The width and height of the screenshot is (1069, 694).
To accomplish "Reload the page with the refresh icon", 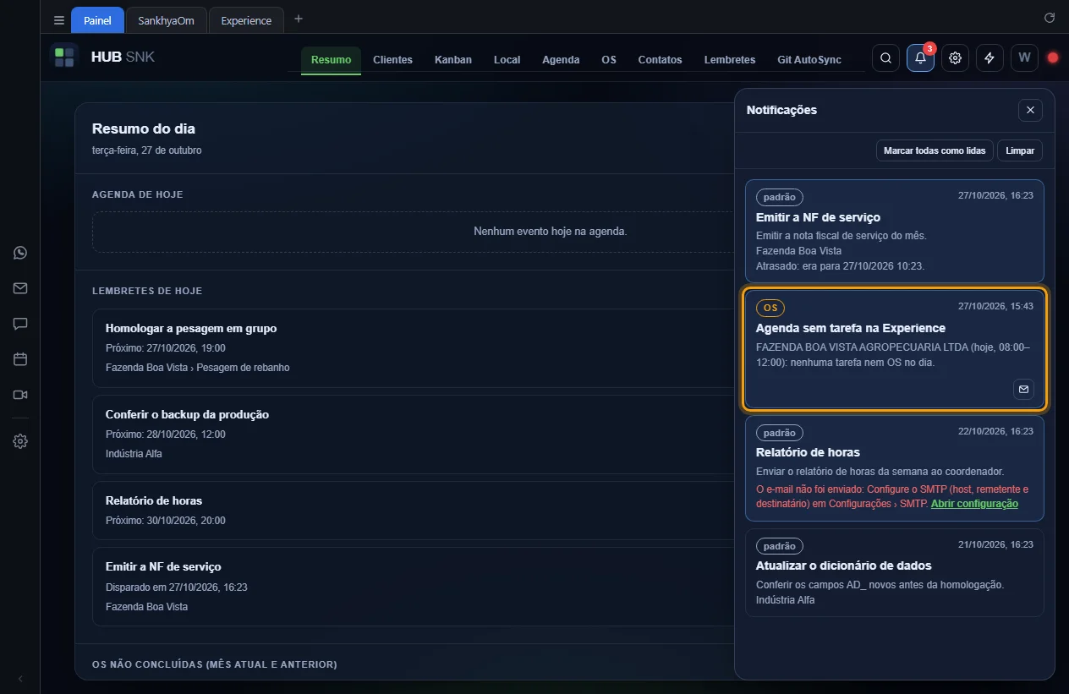I will tap(1050, 18).
